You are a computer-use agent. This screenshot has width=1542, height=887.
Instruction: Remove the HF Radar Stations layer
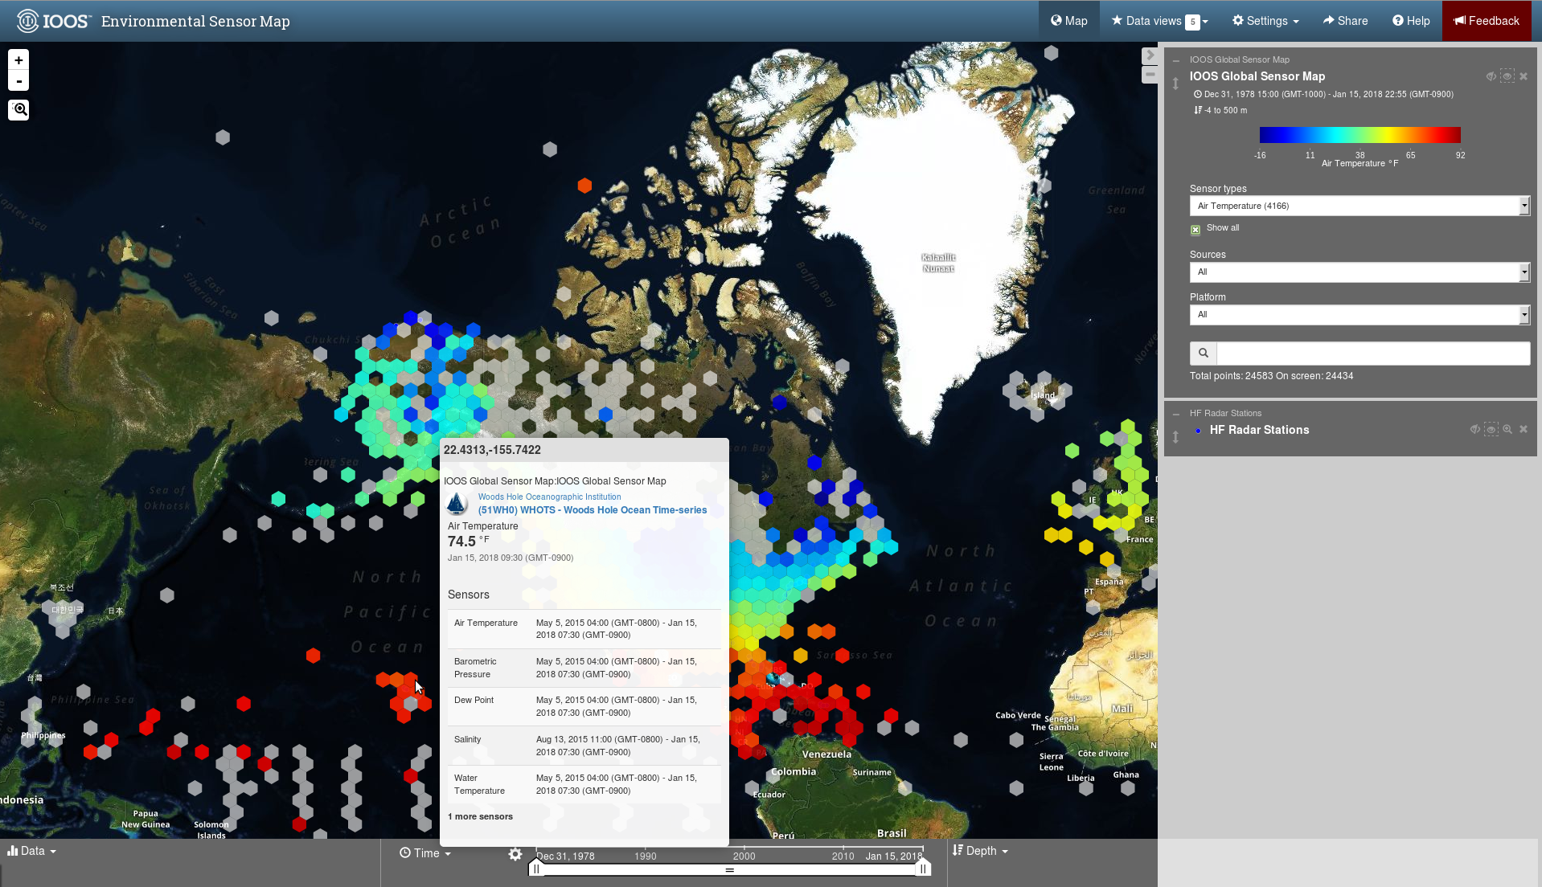(x=1524, y=430)
